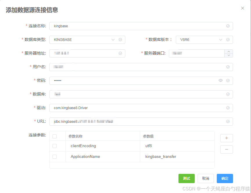
Task: Clear the com.kingbase8.Driver driver field
Action: [x=228, y=108]
